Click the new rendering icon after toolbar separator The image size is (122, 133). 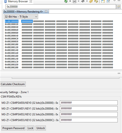click(x=103, y=1)
